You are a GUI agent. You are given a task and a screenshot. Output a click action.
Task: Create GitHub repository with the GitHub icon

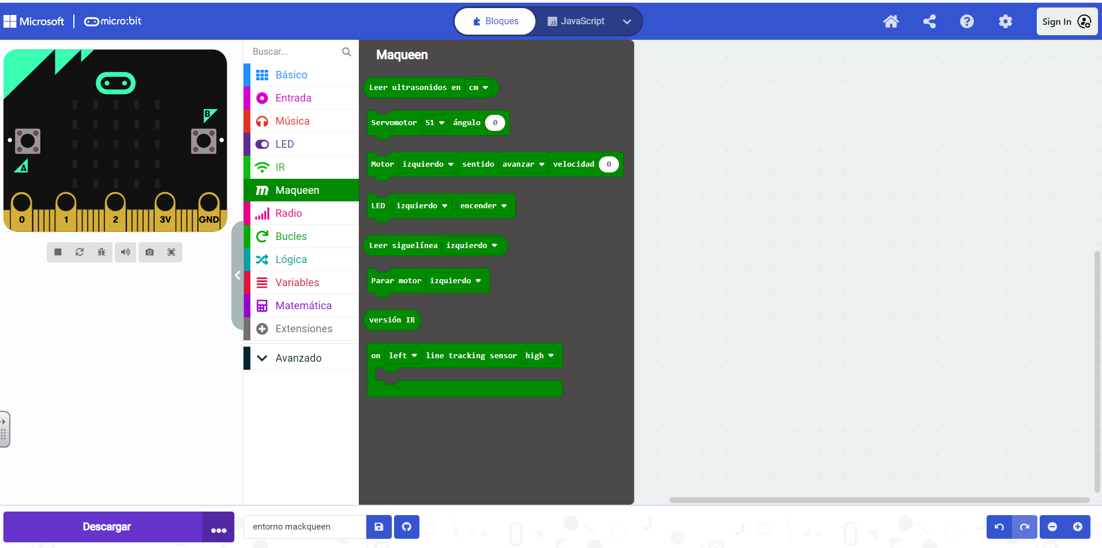(407, 527)
